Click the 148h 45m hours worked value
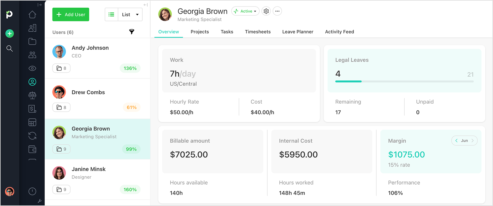 pos(292,193)
